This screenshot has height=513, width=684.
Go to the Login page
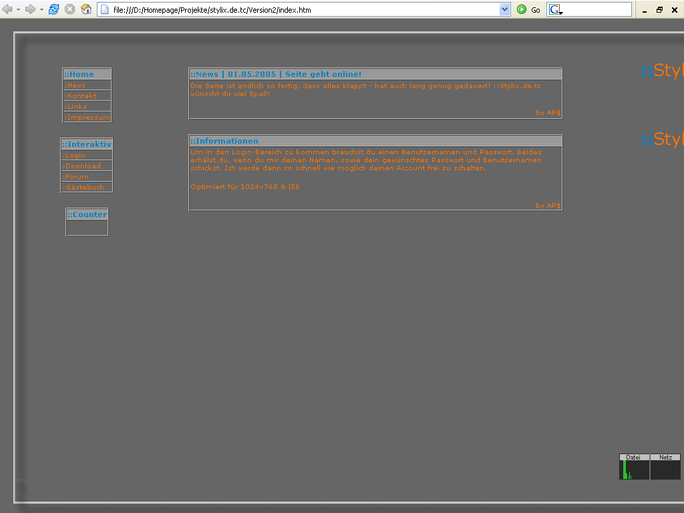75,156
